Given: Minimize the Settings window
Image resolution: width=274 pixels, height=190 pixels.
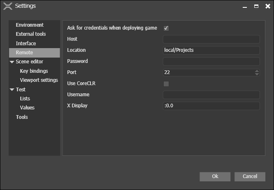Looking at the screenshot, I should point(245,7).
